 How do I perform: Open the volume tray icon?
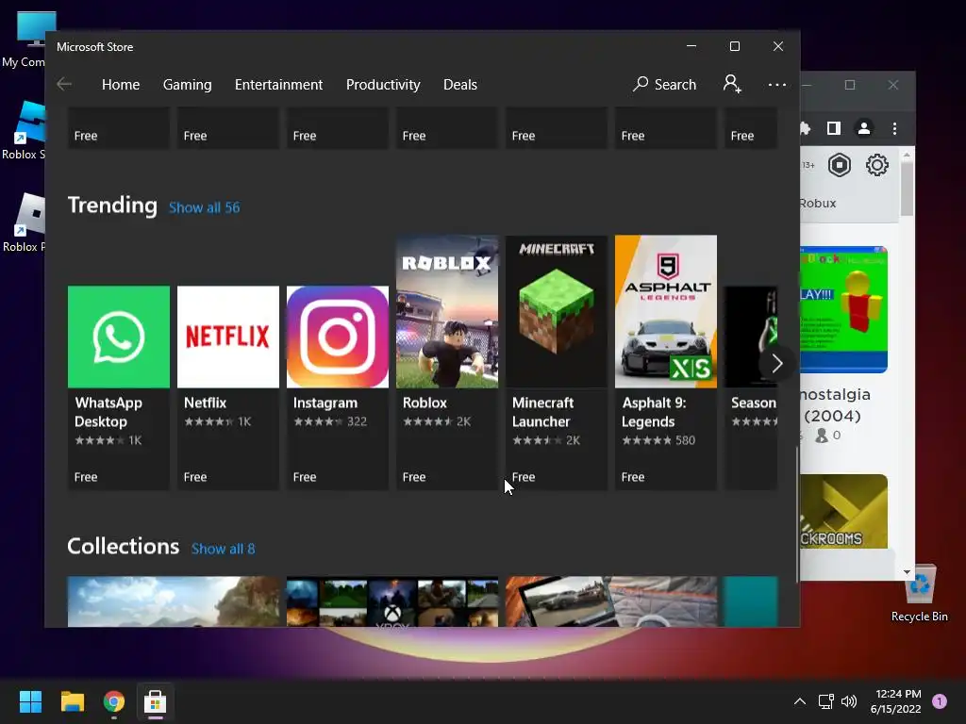[x=849, y=701]
